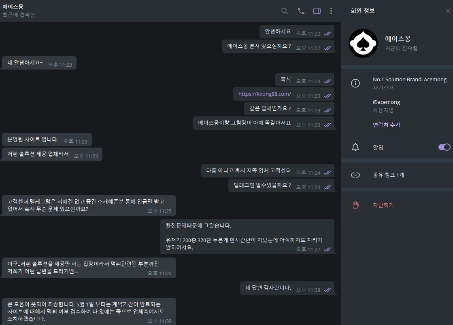Block user via 차단하기
This screenshot has height=325, width=453.
tap(383, 205)
